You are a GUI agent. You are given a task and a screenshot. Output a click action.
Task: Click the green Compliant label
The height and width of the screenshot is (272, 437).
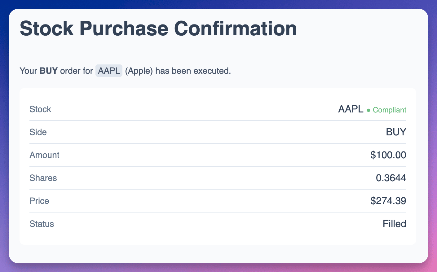coord(389,110)
